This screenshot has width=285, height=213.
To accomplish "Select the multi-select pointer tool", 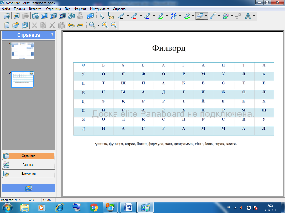I will (x=111, y=16).
